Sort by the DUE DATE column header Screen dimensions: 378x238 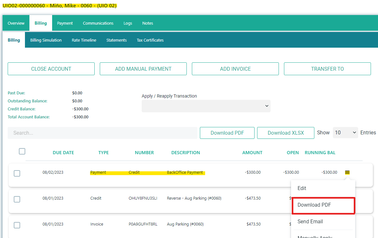(63, 153)
